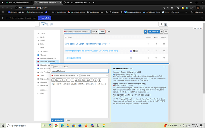205x128 pixels.
Task: Click the upload button in the composer toolbar
Action: pos(76,80)
